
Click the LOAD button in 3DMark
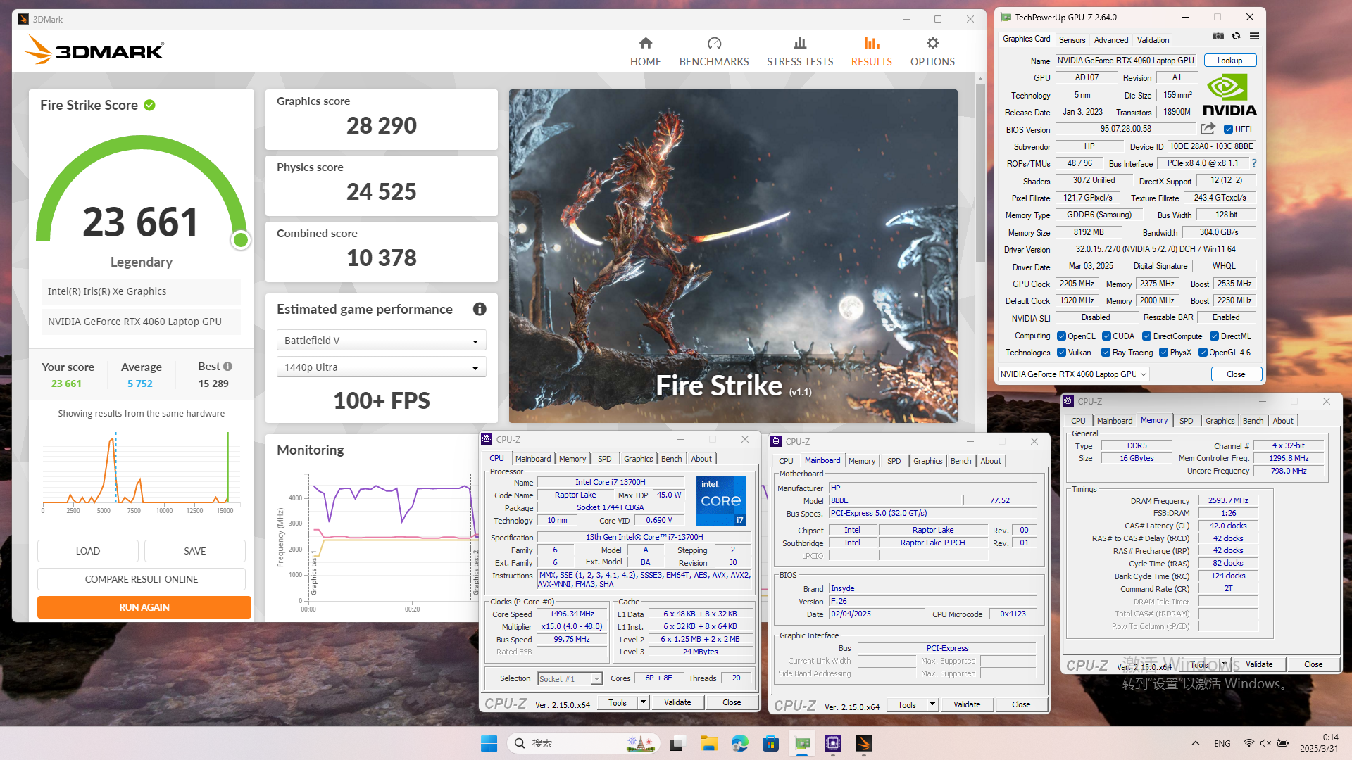click(88, 551)
